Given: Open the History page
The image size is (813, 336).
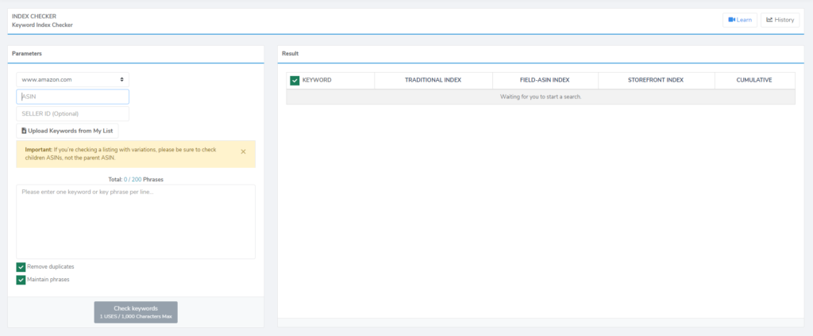Looking at the screenshot, I should [x=780, y=20].
